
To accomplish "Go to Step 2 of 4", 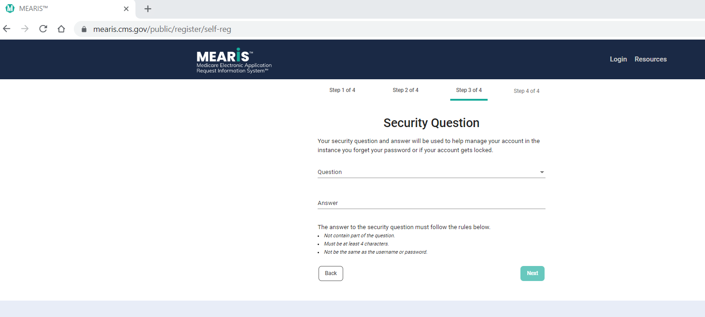I will click(406, 90).
